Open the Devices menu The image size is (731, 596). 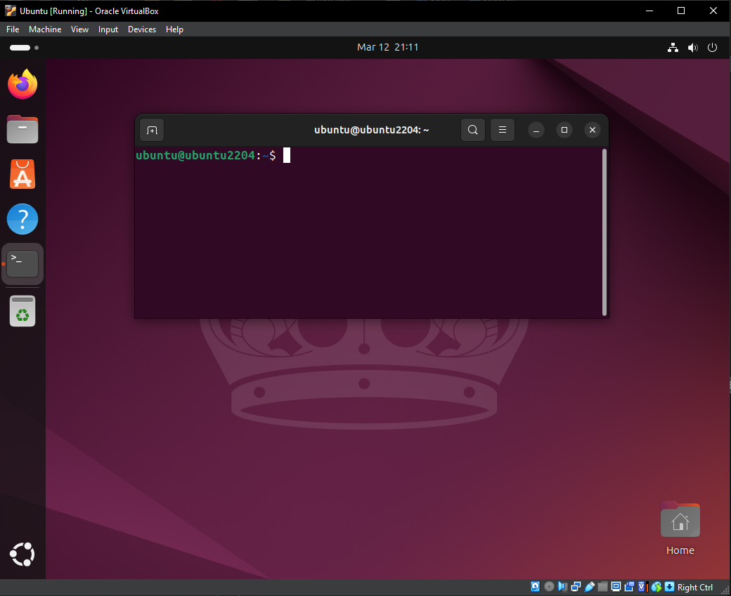coord(141,29)
